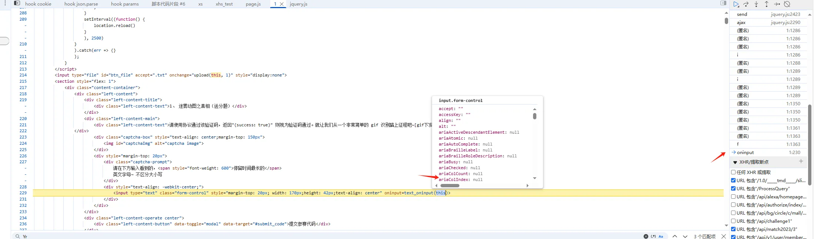Select the ajax call stack frame
814x239 pixels.
coord(768,23)
